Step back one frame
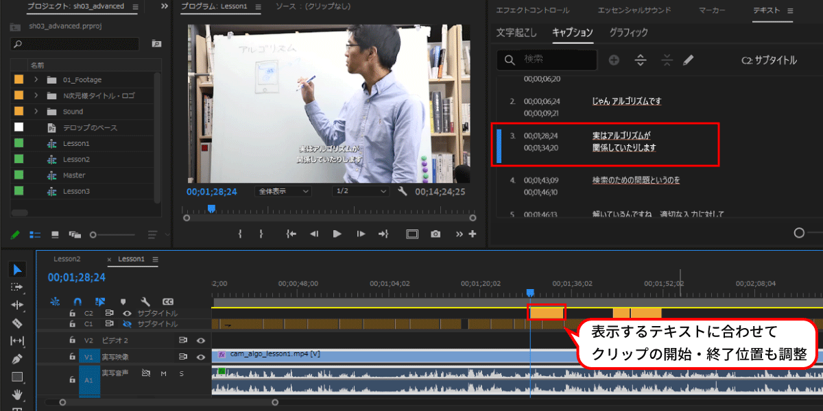Viewport: 823px width, 411px height. (314, 234)
